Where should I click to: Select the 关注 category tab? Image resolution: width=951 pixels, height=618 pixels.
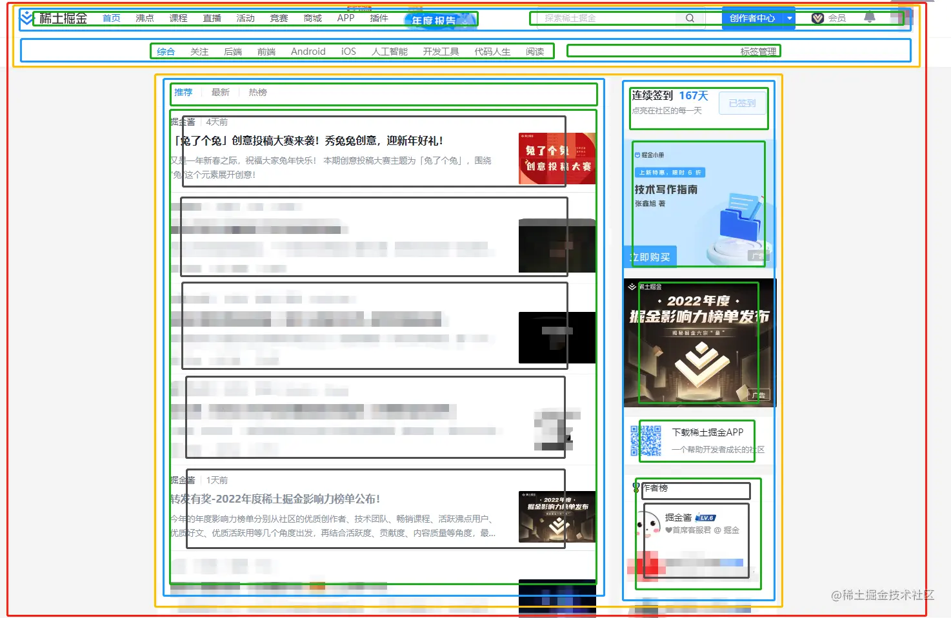199,52
